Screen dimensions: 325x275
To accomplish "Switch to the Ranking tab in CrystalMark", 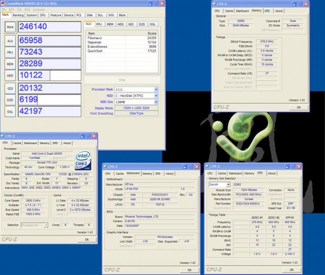I will click(x=18, y=15).
